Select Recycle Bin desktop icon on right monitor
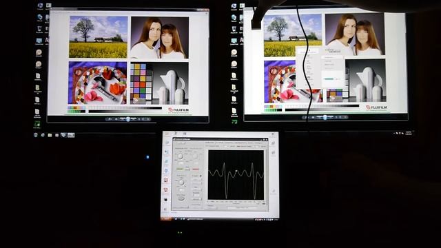Image resolution: width=441 pixels, height=248 pixels. 234,30
